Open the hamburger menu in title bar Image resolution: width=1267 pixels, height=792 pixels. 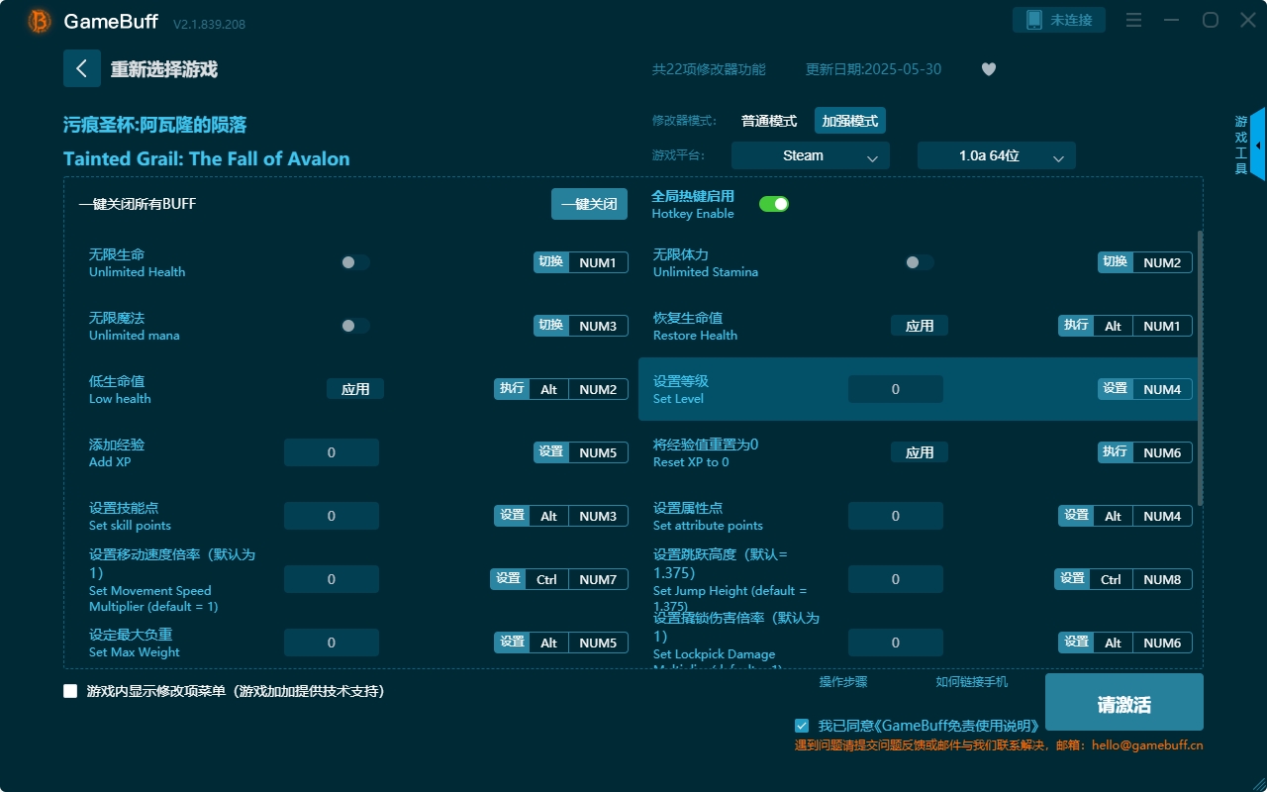pos(1134,20)
